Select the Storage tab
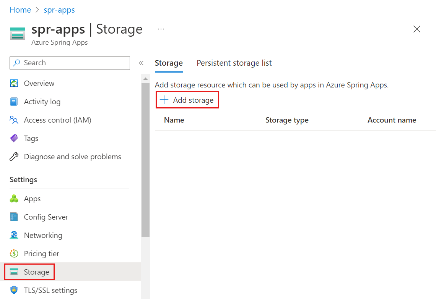This screenshot has height=299, width=436. [x=168, y=63]
